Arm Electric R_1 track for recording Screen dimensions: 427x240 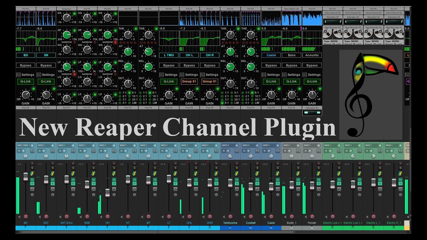click(x=394, y=217)
